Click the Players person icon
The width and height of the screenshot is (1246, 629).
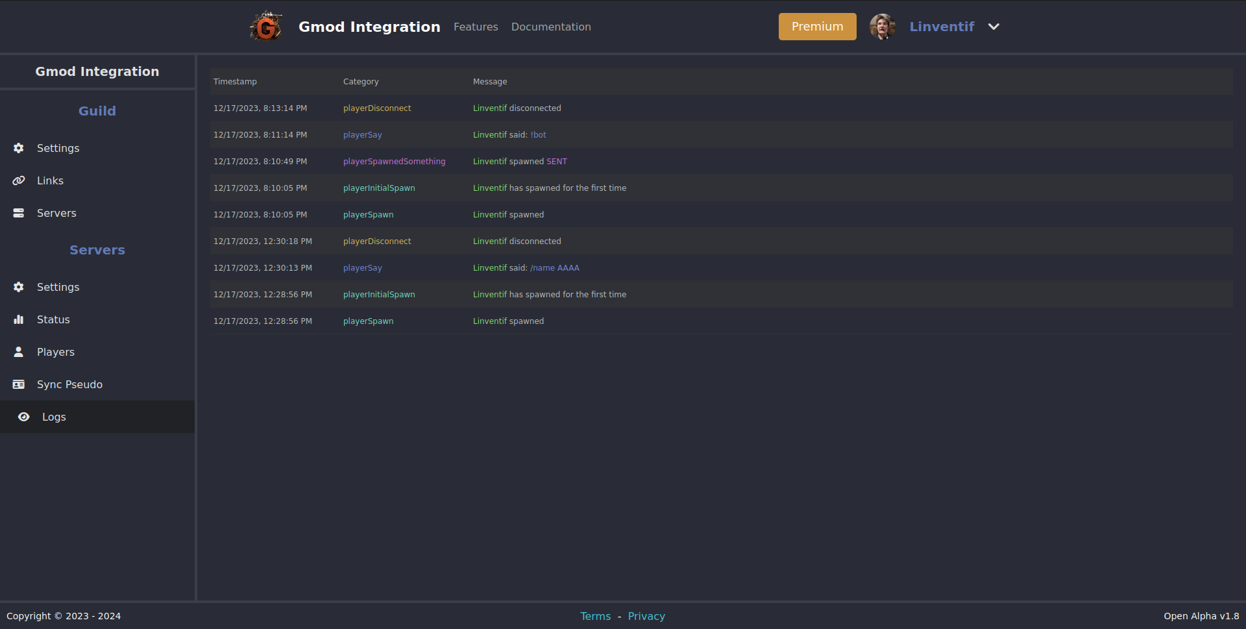(19, 352)
